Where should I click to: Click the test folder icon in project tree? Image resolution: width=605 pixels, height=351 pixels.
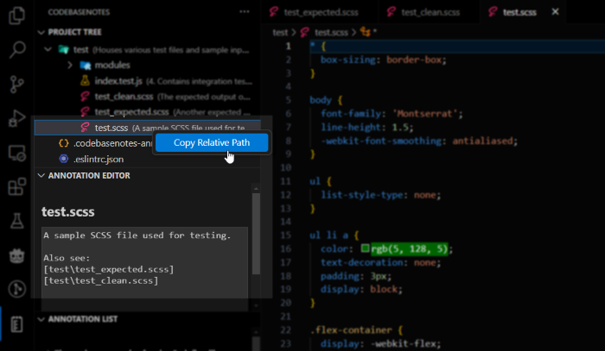point(64,50)
